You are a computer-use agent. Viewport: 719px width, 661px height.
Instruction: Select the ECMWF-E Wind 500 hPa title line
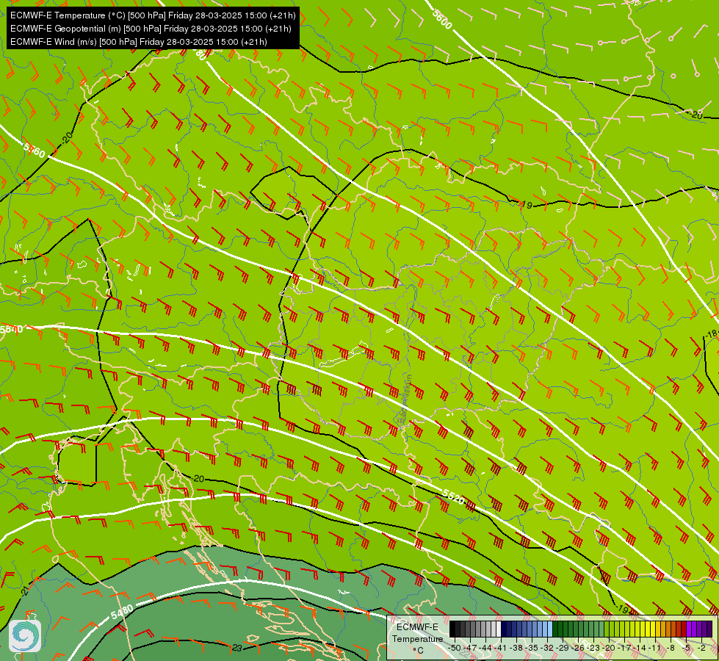pyautogui.click(x=139, y=42)
